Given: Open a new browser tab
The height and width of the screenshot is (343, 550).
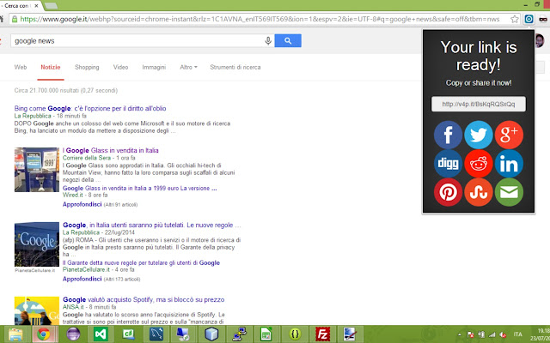Looking at the screenshot, I should coord(52,6).
